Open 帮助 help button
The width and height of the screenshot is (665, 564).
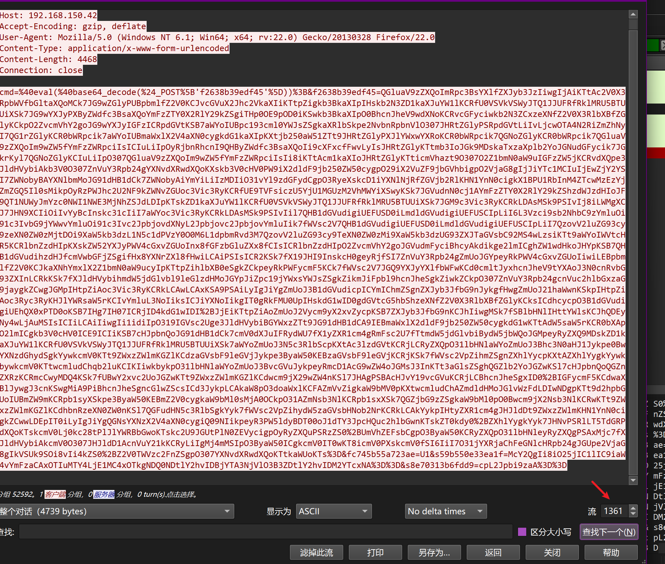click(x=611, y=552)
